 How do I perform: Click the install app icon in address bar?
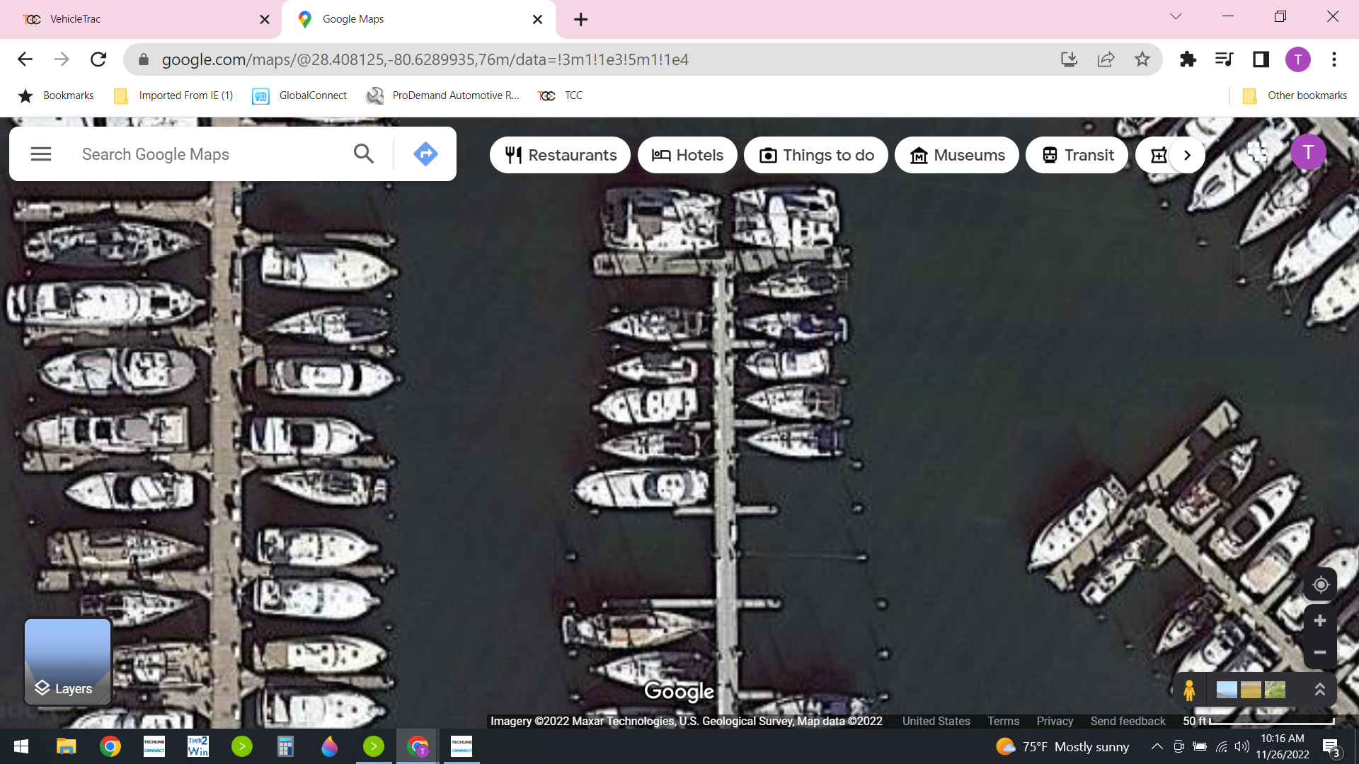pyautogui.click(x=1069, y=59)
